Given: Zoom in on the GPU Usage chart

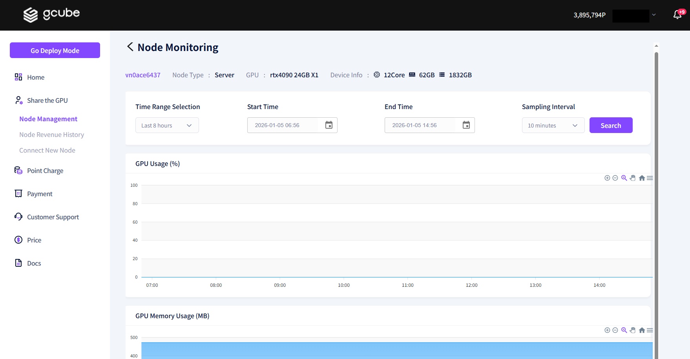Looking at the screenshot, I should point(607,178).
